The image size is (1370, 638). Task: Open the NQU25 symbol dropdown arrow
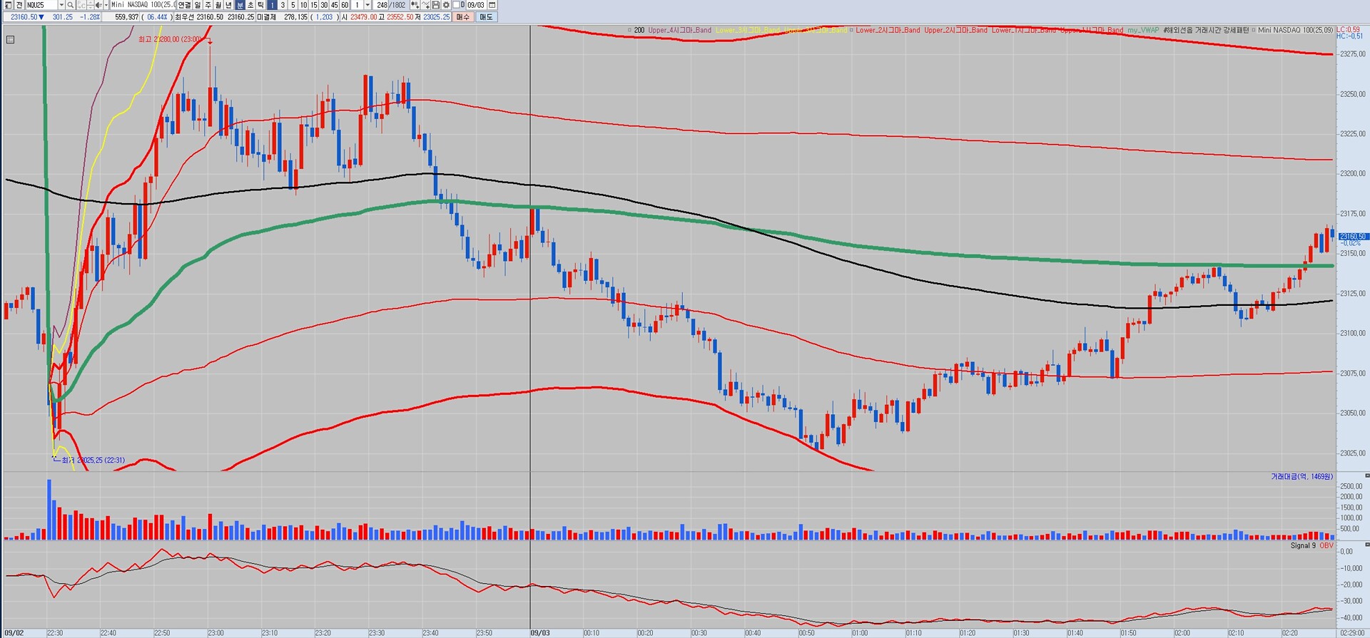click(x=61, y=5)
